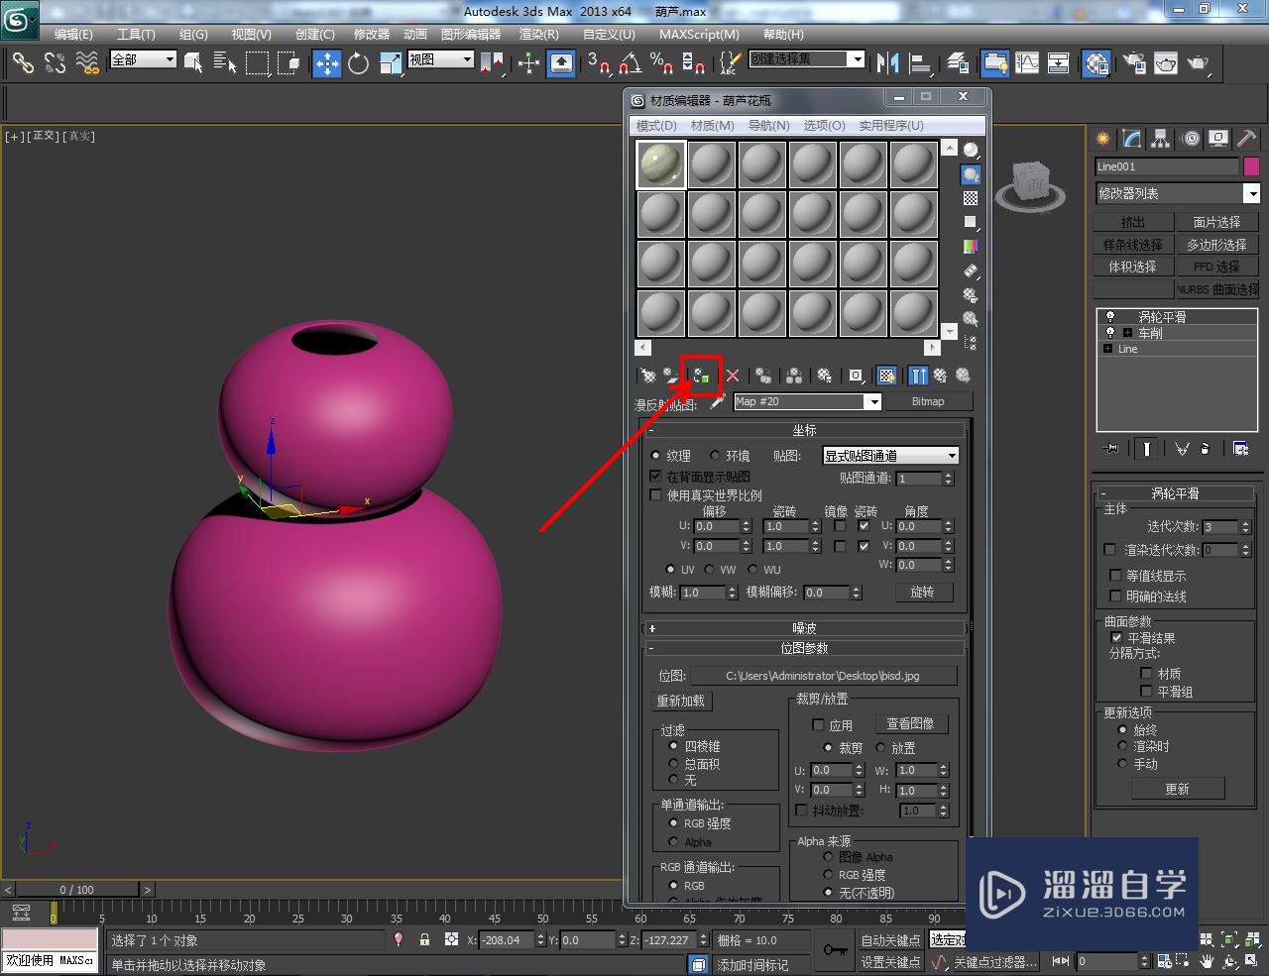The image size is (1269, 976).
Task: Click the 重新加载 button
Action: coord(682,701)
